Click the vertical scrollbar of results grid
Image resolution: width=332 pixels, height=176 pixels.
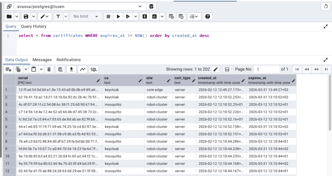(330, 102)
